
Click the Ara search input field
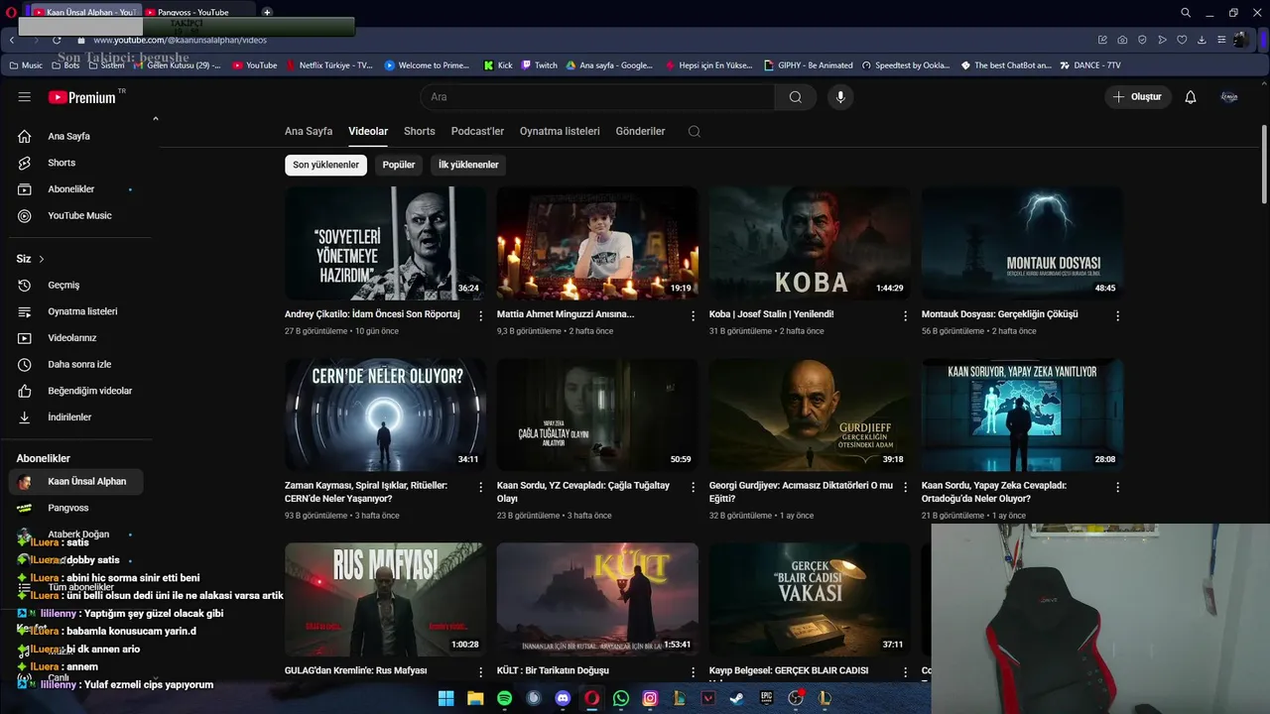coord(597,97)
